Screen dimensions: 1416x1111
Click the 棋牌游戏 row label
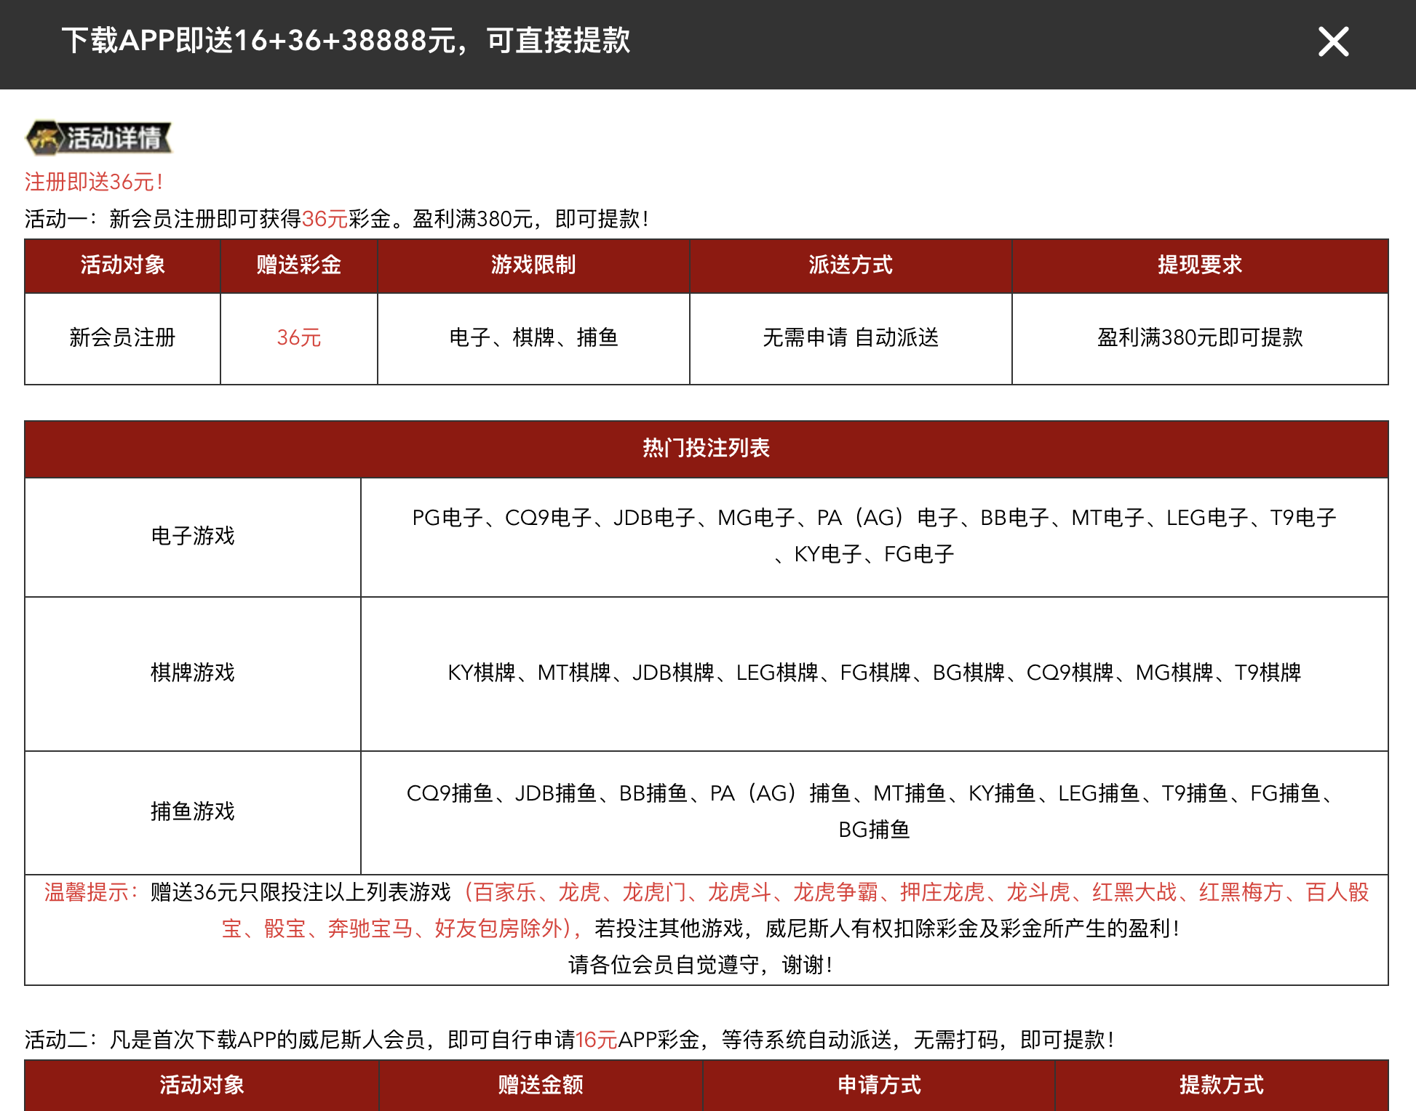pos(193,673)
